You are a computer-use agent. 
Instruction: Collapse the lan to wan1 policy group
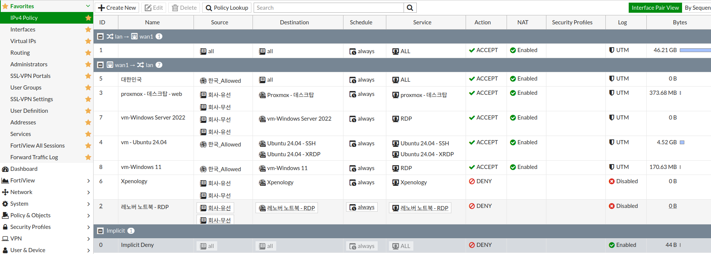pyautogui.click(x=100, y=37)
